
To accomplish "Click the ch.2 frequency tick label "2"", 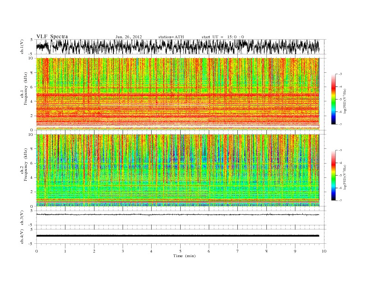I will 32,192.
